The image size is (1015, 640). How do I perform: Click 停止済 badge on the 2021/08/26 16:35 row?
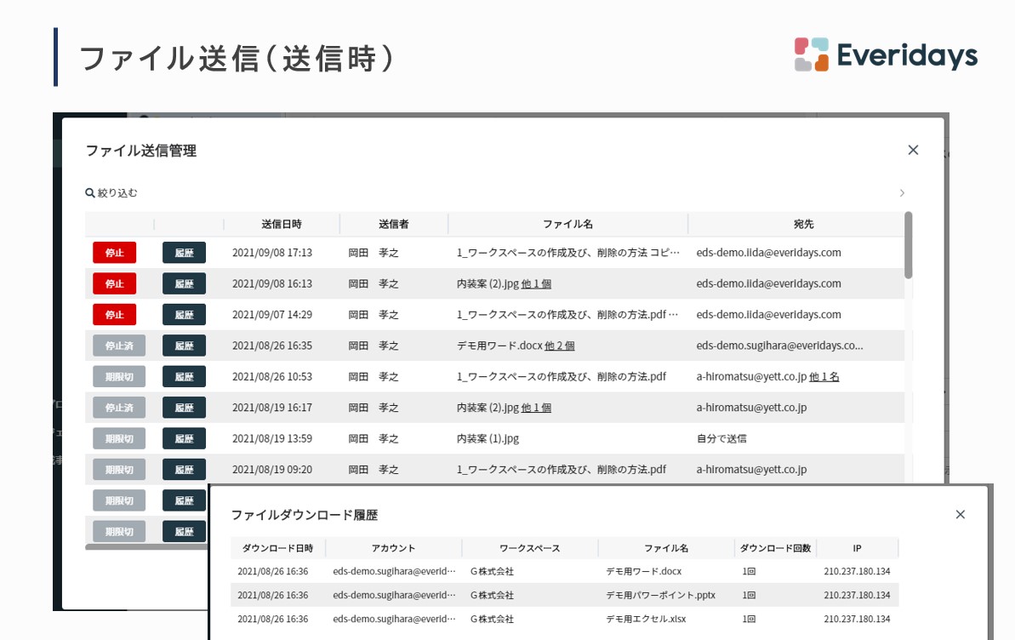pyautogui.click(x=118, y=346)
